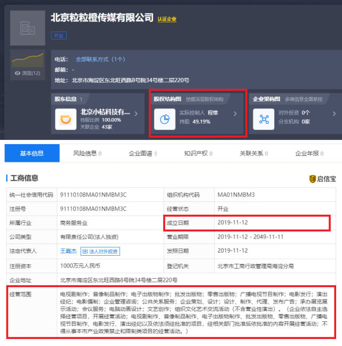Image resolution: width=342 pixels, height=346 pixels.
Task: Click the enterprise structure network icon
Action: coord(264,120)
